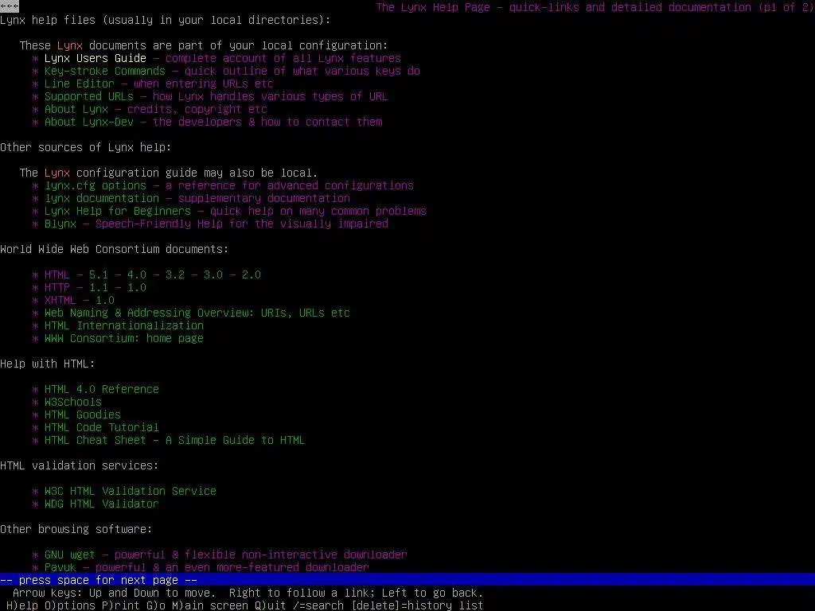Viewport: 815px width, 611px height.
Task: Open Lynx Help for Beginners link
Action: (x=118, y=211)
